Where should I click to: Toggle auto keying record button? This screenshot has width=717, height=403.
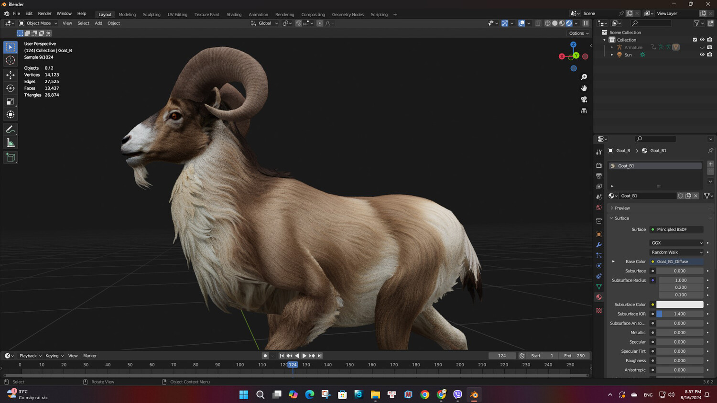click(x=265, y=356)
